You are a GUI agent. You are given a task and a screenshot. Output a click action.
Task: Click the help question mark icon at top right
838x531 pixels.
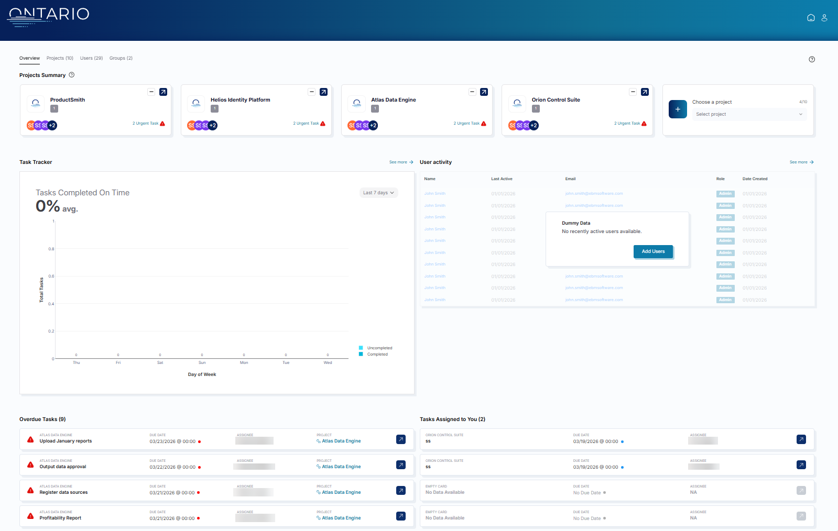(812, 59)
